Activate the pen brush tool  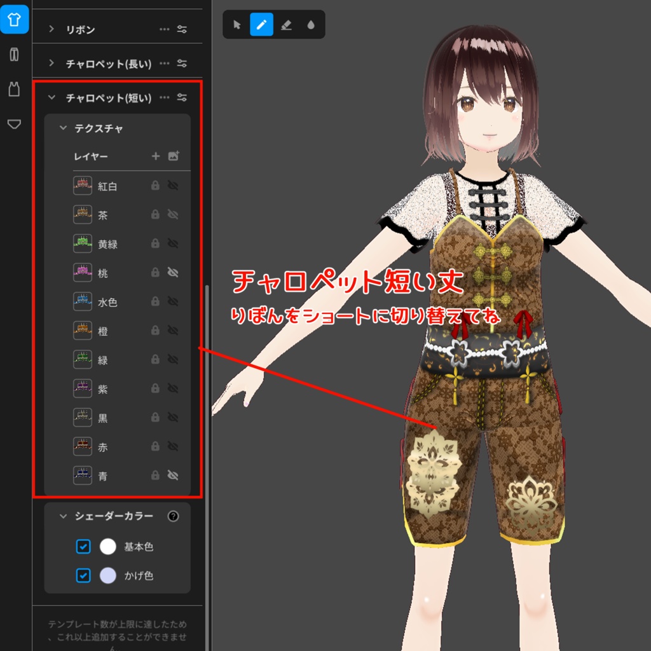261,25
